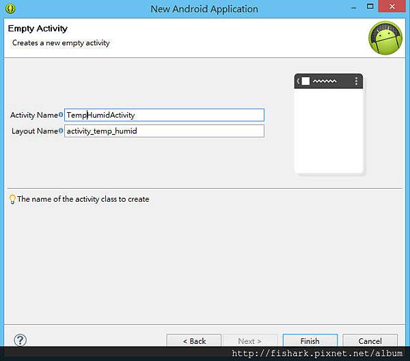Click the Layout Name info icon
410x361 pixels.
(x=61, y=131)
